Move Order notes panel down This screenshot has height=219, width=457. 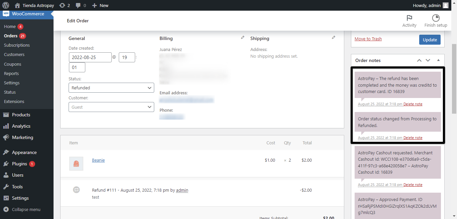(428, 60)
